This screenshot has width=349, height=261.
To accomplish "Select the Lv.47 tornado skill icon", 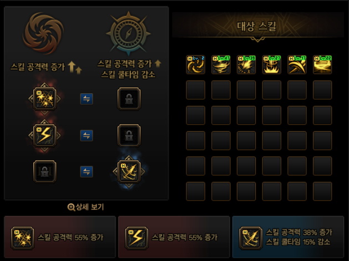I will 221,65.
